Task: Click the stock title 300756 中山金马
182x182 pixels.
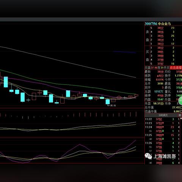Action: pos(158,24)
